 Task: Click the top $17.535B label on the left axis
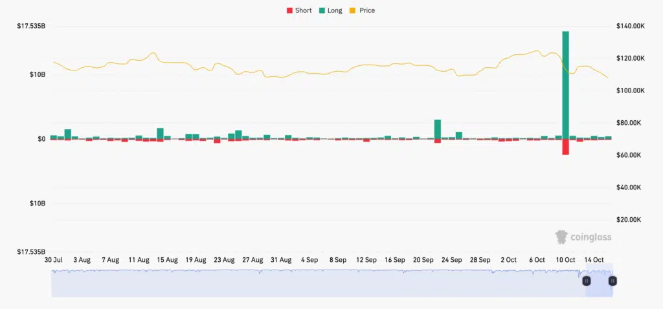point(31,26)
